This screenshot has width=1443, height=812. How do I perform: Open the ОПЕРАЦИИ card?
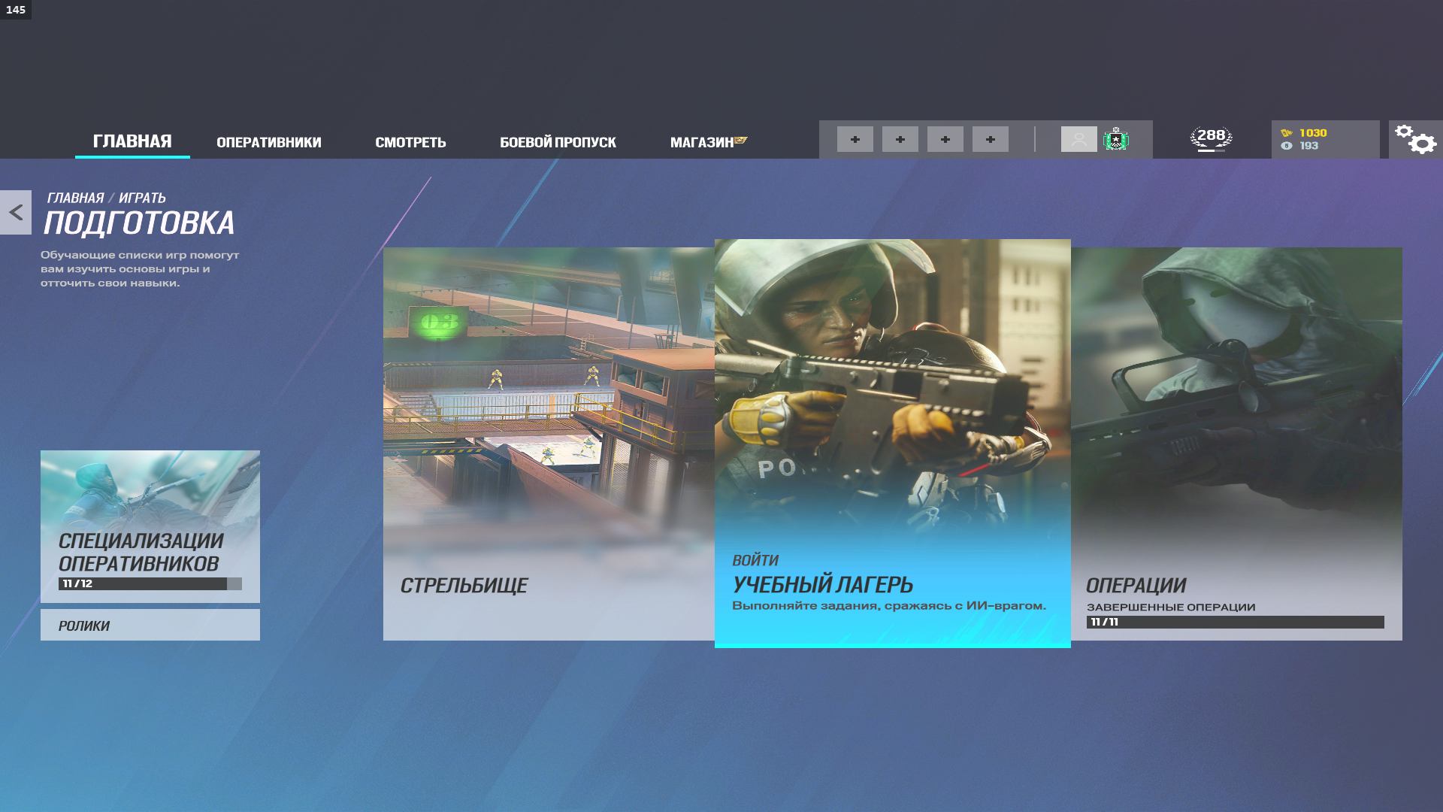point(1236,444)
